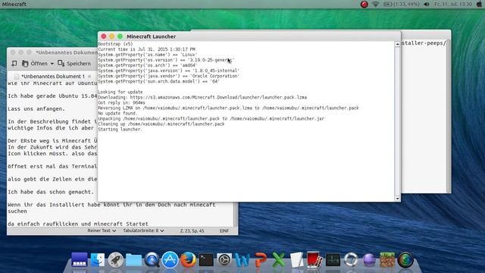Launch the orange P Impress icon

[x=261, y=260]
